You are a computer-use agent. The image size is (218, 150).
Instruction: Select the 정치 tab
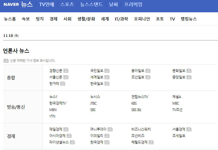pos(40,19)
